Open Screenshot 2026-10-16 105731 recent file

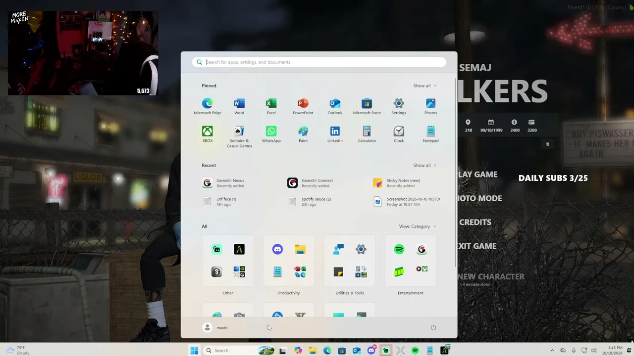(407, 202)
